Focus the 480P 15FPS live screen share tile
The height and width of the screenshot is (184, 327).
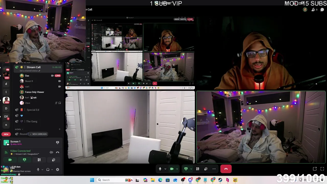pyautogui.click(x=130, y=53)
